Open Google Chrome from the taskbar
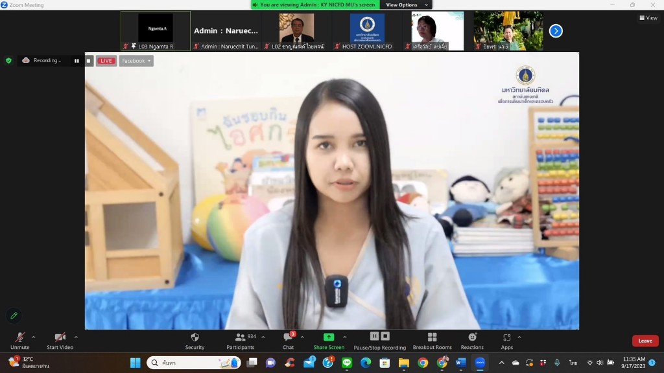664x373 pixels. (x=423, y=363)
